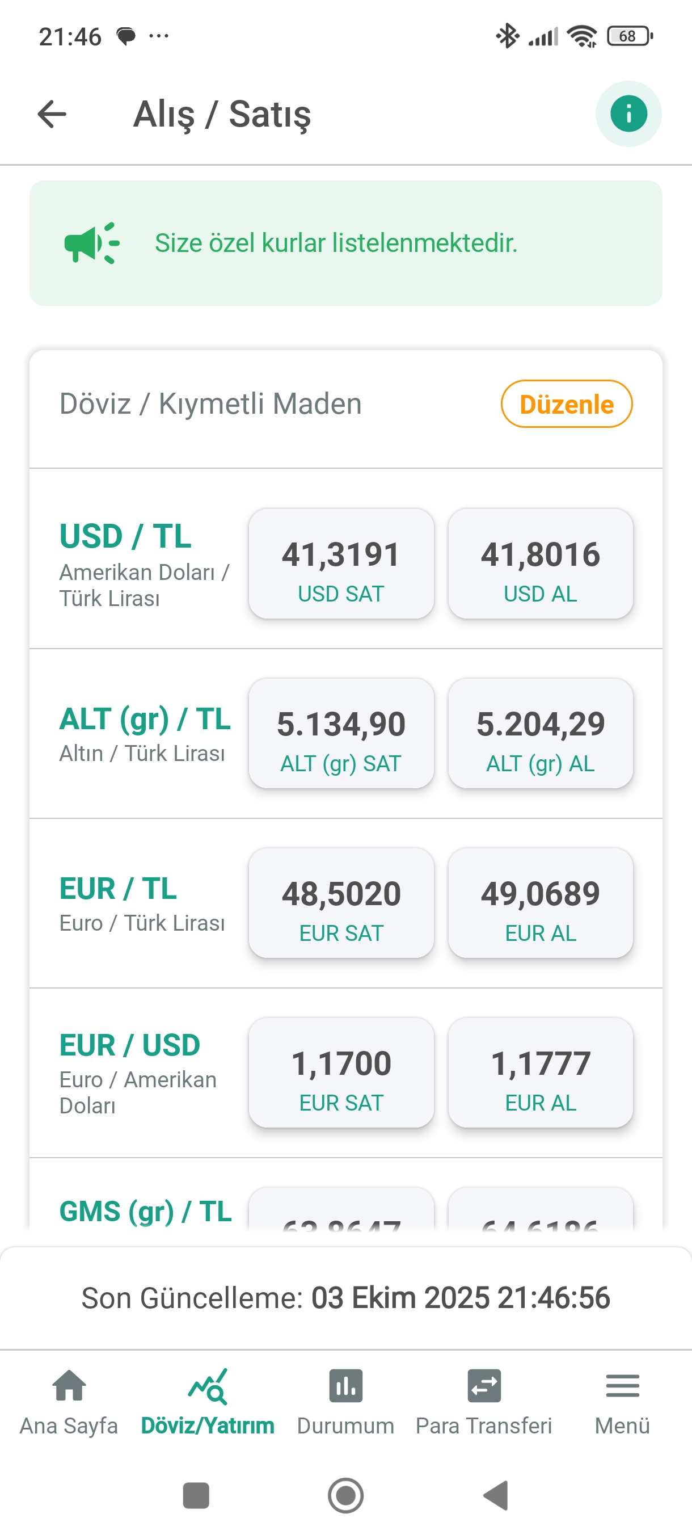Open the Döviz/Yatırım tab
The width and height of the screenshot is (692, 1539).
click(207, 1401)
